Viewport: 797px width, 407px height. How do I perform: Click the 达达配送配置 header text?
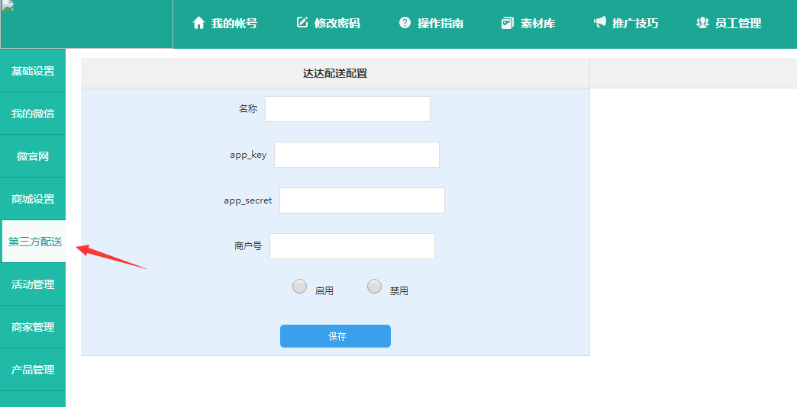(x=335, y=74)
